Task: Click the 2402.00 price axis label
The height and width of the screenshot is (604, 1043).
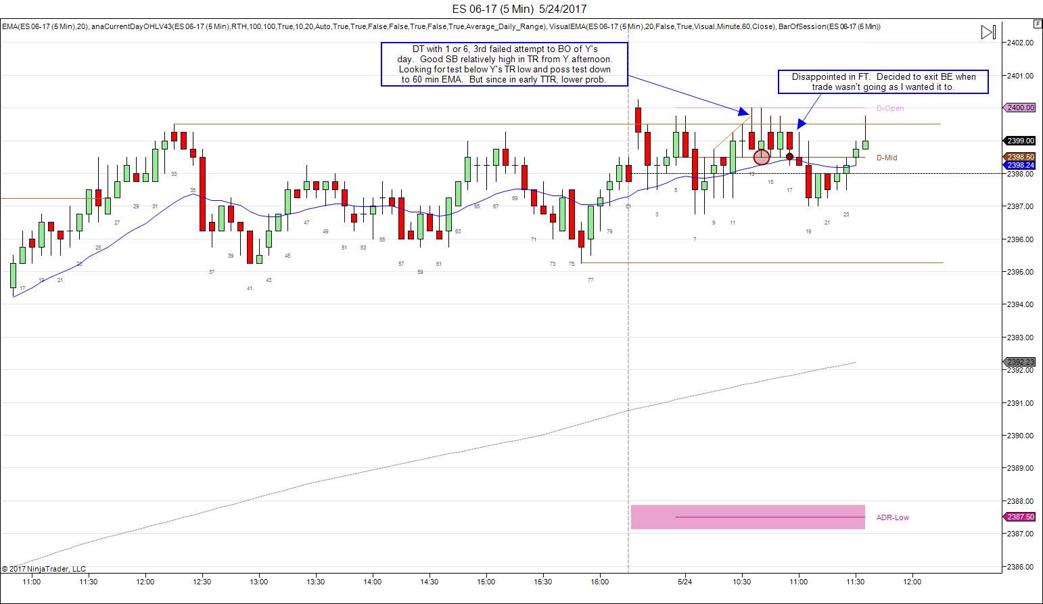Action: pyautogui.click(x=1020, y=43)
